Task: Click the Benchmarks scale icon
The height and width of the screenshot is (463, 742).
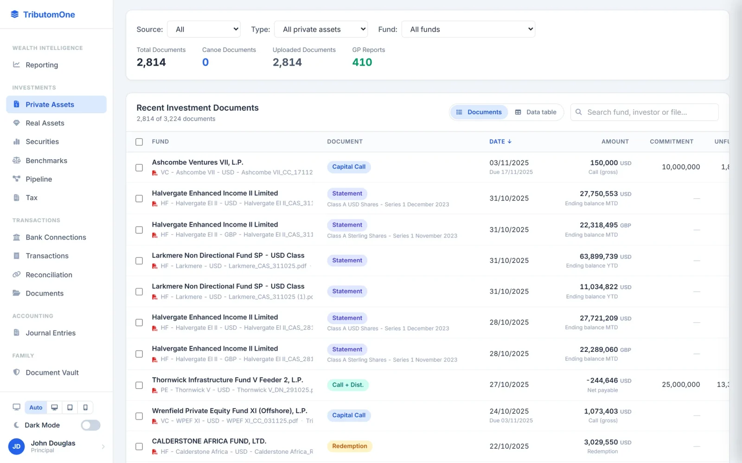Action: coord(17,161)
